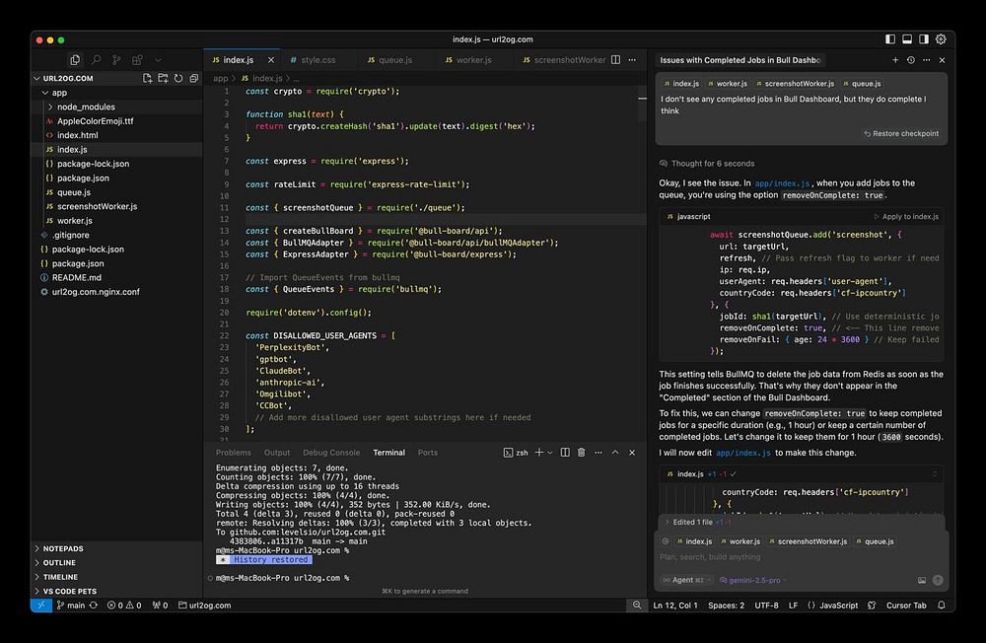
Task: Kill terminal with the trash icon
Action: click(x=582, y=453)
